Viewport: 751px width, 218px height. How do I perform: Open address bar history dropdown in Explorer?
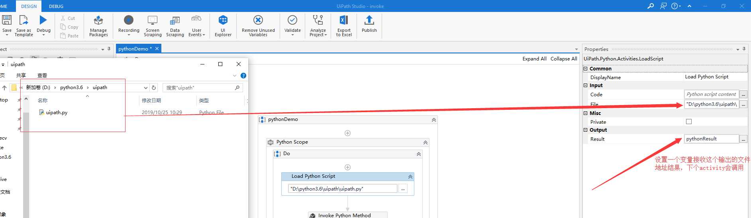(146, 88)
